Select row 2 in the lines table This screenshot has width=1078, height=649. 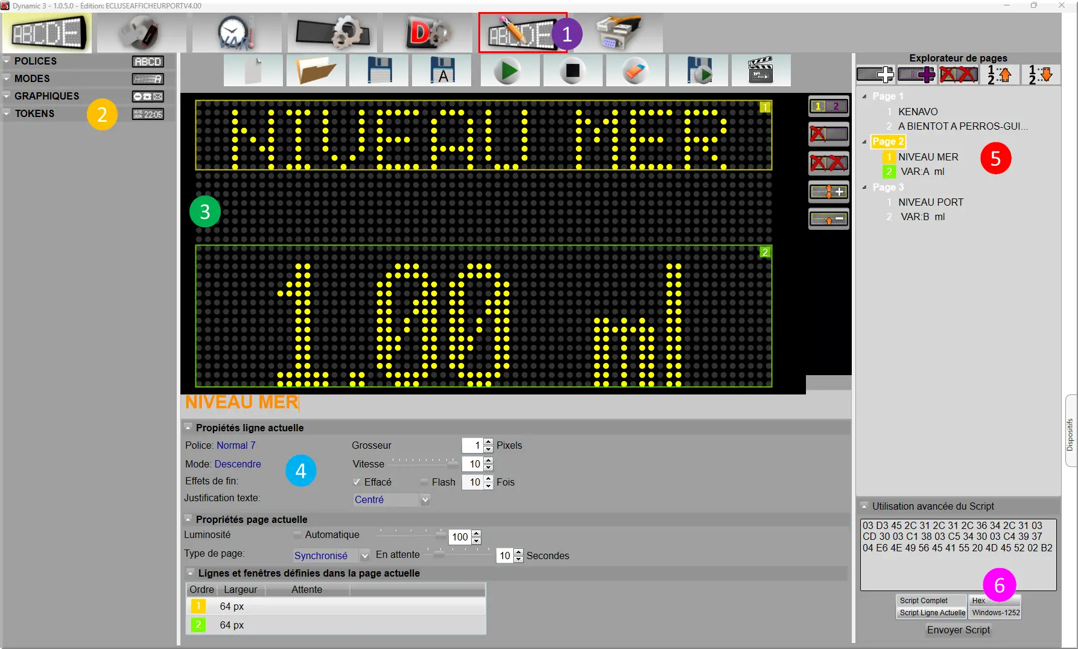tap(335, 625)
